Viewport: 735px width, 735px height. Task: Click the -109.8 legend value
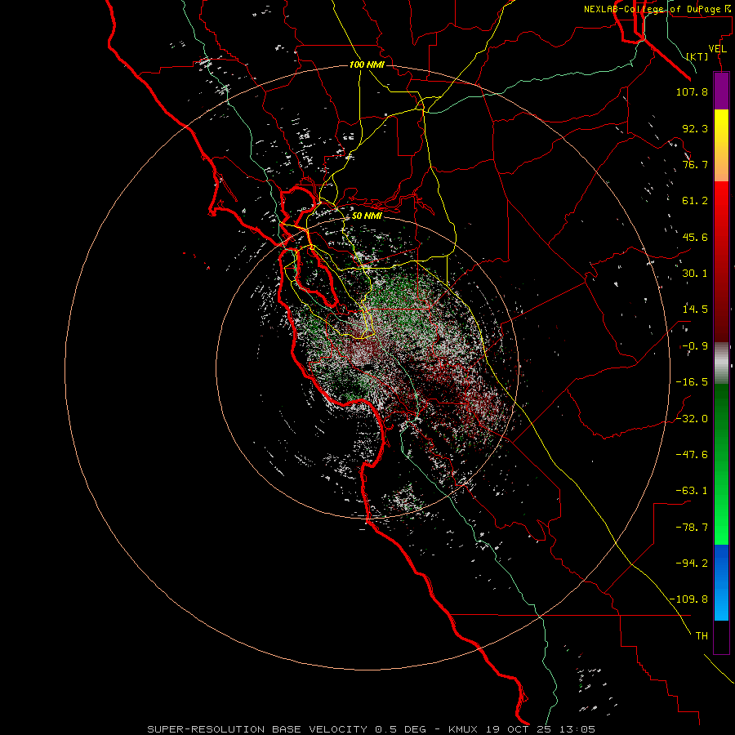[688, 599]
